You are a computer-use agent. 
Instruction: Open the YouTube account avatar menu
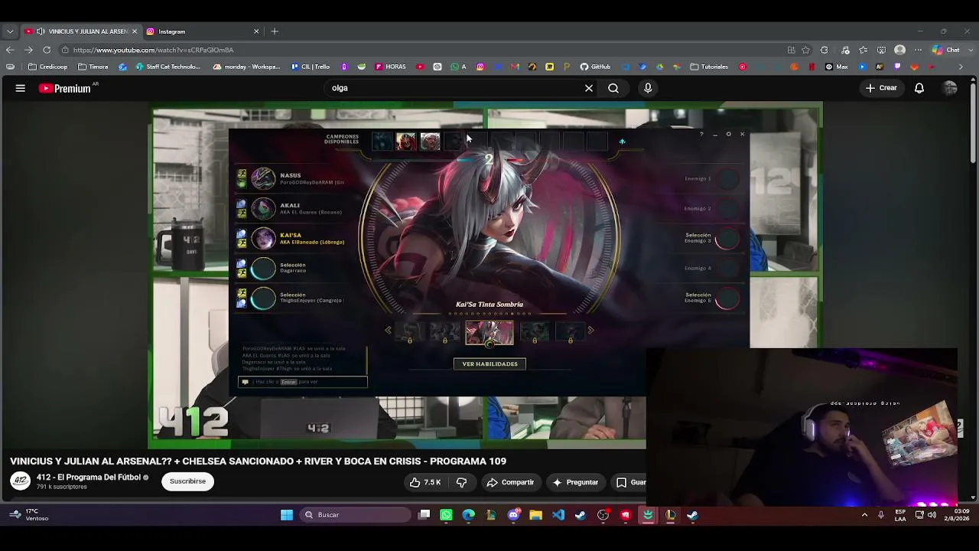[x=950, y=88]
